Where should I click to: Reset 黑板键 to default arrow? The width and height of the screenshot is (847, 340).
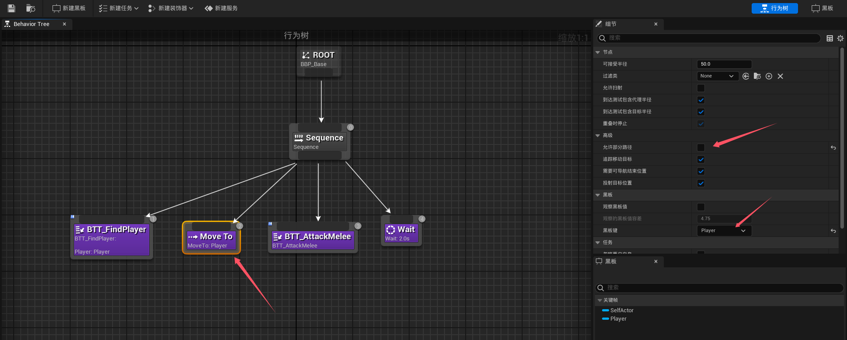click(x=833, y=231)
